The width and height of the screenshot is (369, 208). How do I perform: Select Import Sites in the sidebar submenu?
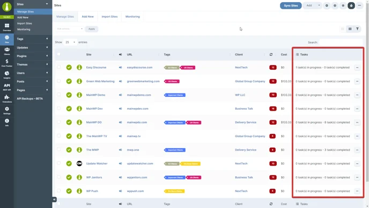[x=25, y=23]
